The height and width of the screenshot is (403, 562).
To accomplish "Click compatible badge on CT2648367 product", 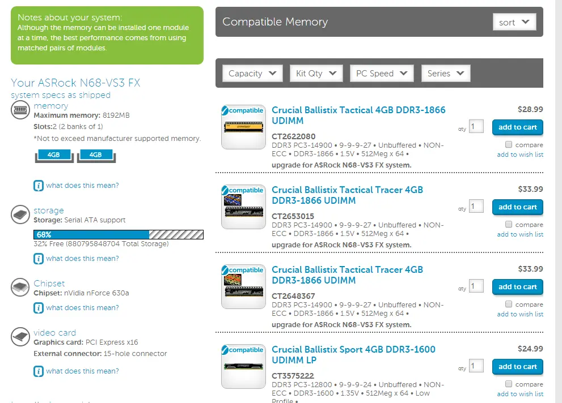I will 243,270.
